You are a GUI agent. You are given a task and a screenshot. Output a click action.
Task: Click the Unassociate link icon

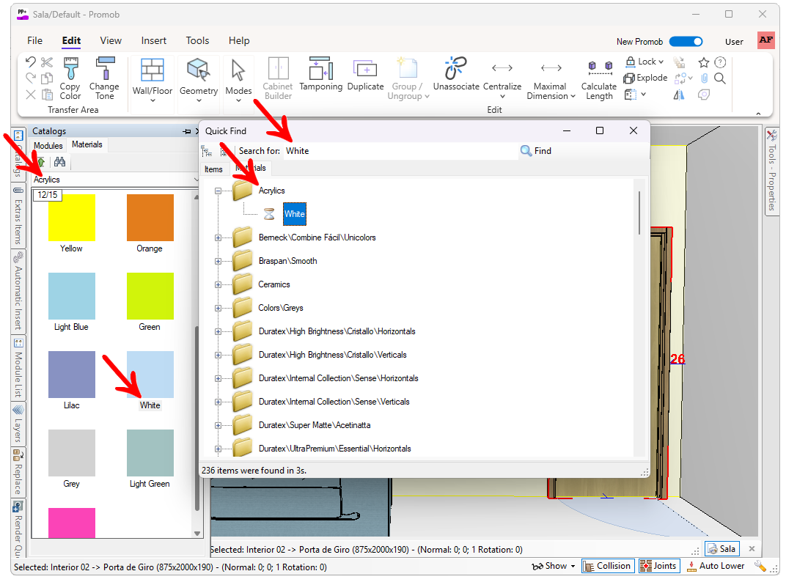point(455,70)
